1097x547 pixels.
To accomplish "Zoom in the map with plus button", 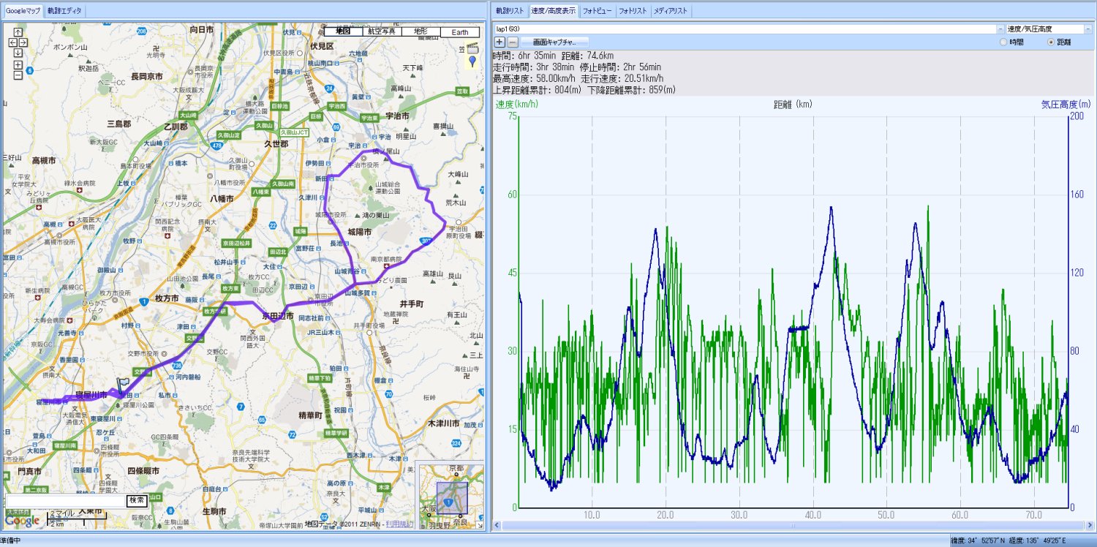I will tap(18, 65).
